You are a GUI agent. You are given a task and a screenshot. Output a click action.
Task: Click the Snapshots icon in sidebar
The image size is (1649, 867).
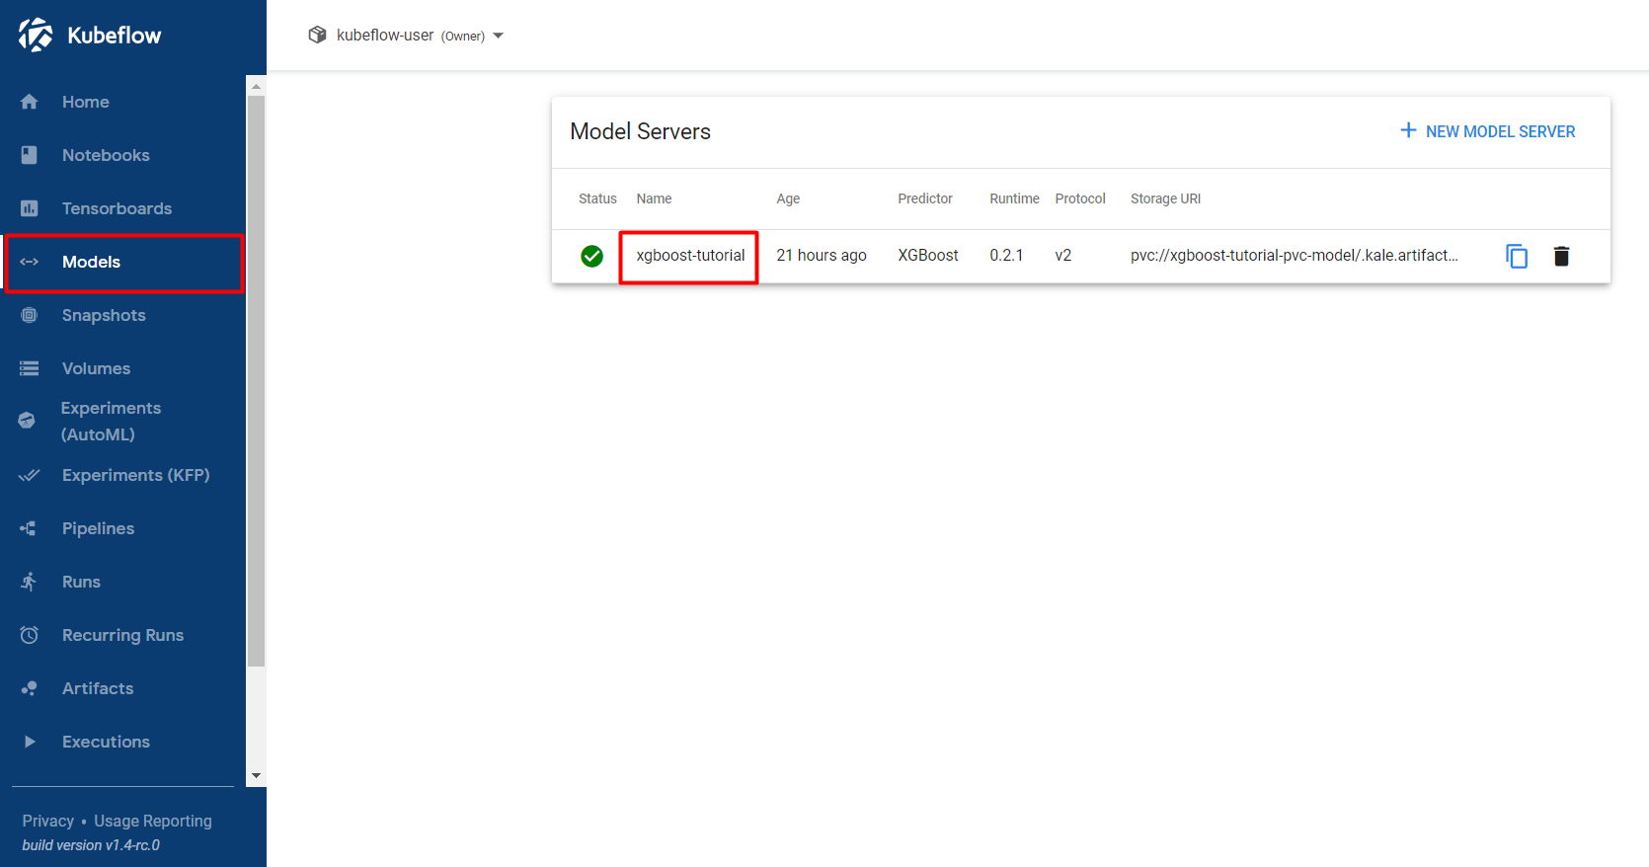30,315
